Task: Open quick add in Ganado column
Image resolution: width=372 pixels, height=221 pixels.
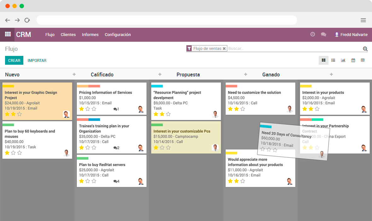Action: coord(331,74)
